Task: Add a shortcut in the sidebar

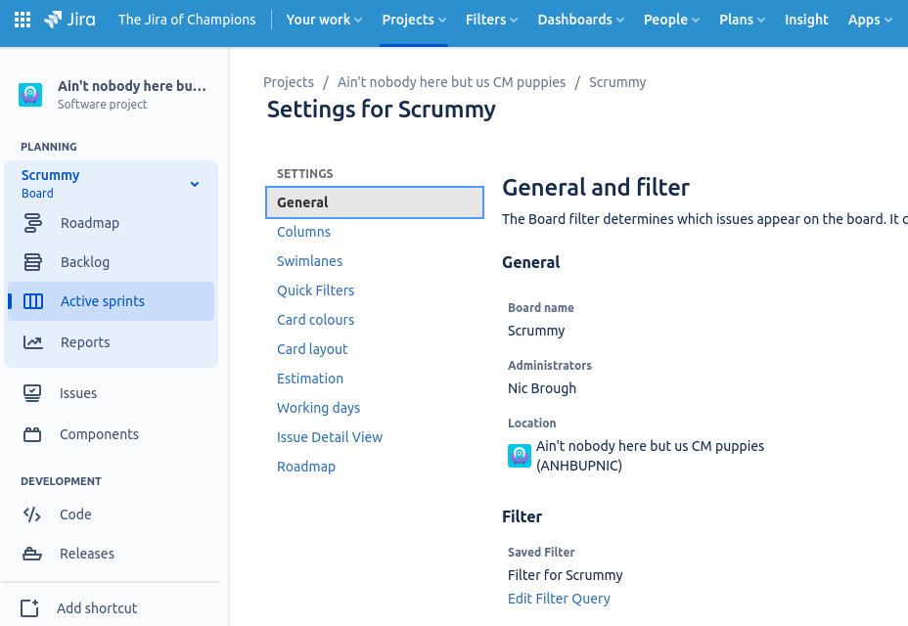Action: (x=97, y=607)
